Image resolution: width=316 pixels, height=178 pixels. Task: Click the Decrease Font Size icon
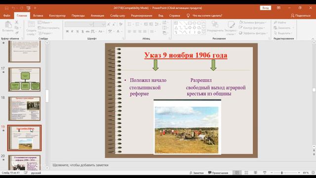tap(114, 24)
